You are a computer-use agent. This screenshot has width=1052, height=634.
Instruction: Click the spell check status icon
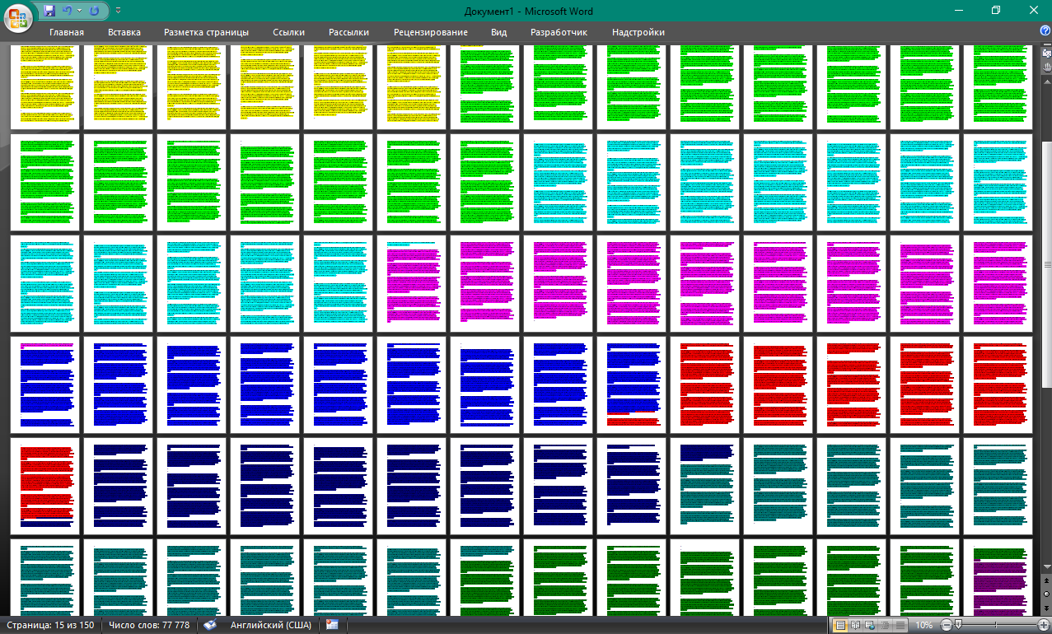[210, 625]
